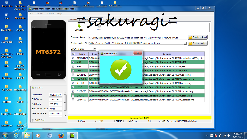Expand the Scatter-loading File path dropdown
The image size is (247, 139).
[x=185, y=43]
